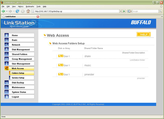
Task: Click the Shared Folders sidebar icon
Action: point(7,54)
